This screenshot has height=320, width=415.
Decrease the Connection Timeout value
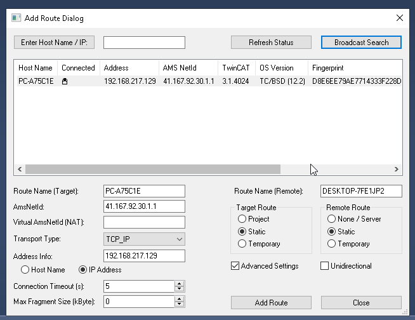[x=180, y=289]
